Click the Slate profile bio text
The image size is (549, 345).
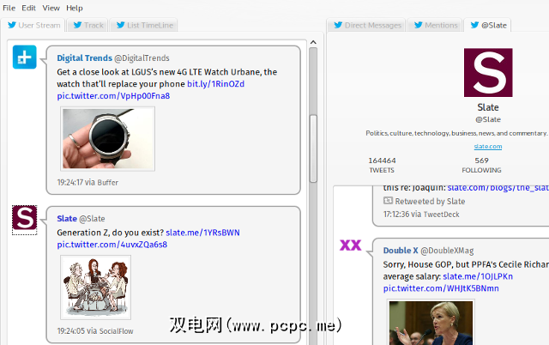click(456, 133)
